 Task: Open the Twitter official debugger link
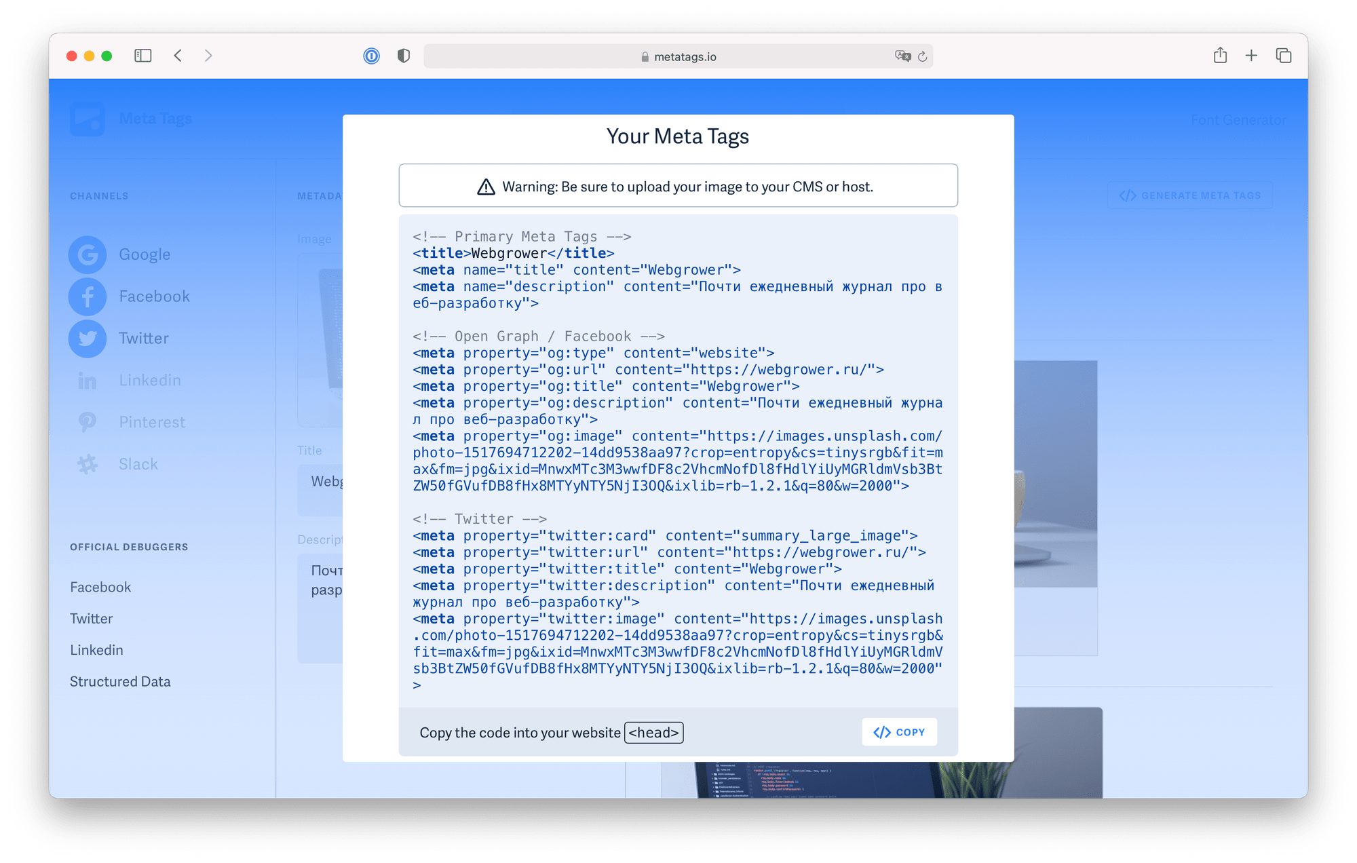coord(92,618)
